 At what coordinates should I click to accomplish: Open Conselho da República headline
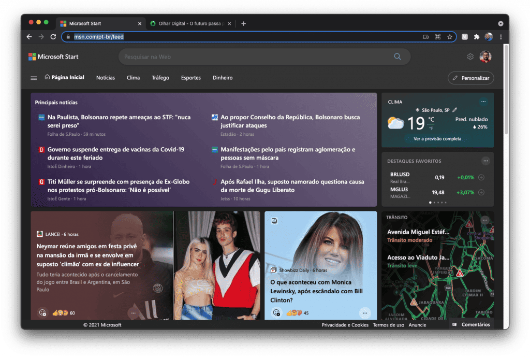coord(290,121)
